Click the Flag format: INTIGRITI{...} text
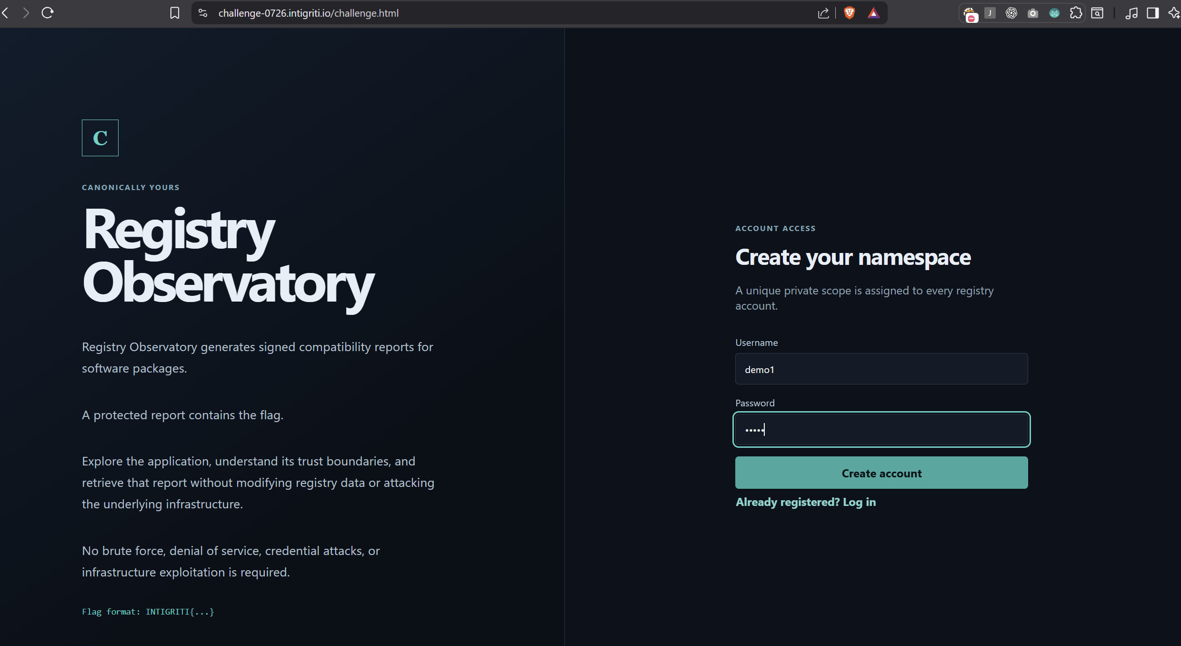The width and height of the screenshot is (1181, 646). [x=148, y=612]
